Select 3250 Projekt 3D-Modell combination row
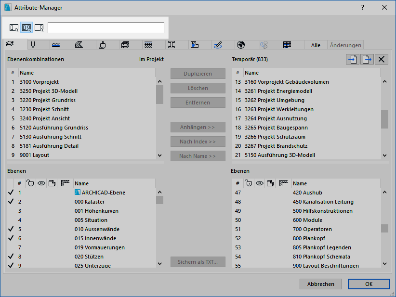 tap(49, 91)
